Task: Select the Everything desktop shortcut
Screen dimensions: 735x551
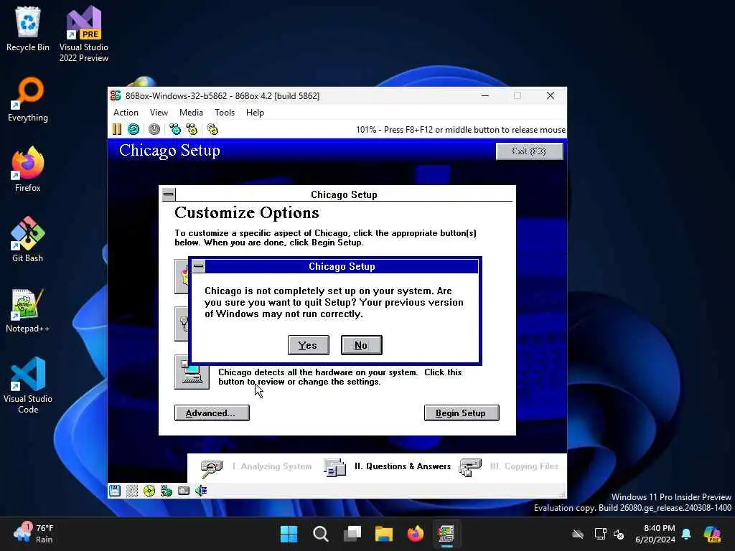Action: click(x=28, y=99)
